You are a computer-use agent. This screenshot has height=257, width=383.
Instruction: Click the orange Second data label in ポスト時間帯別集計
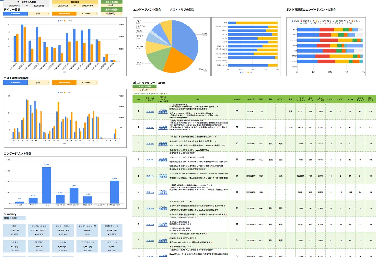pos(64,83)
